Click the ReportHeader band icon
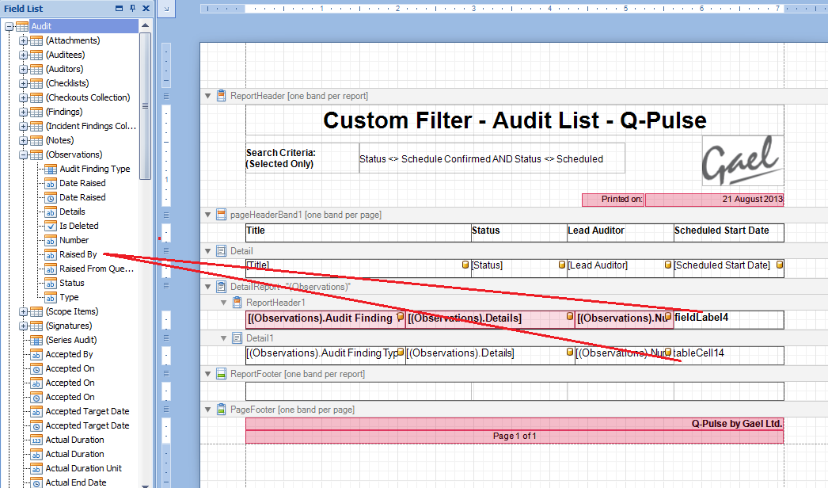The height and width of the screenshot is (488, 828). (x=222, y=96)
